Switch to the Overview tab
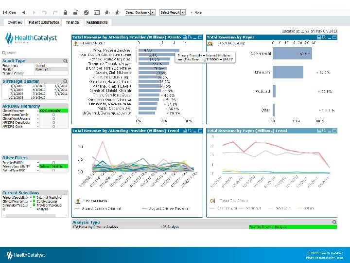The image size is (350, 263). (15, 22)
